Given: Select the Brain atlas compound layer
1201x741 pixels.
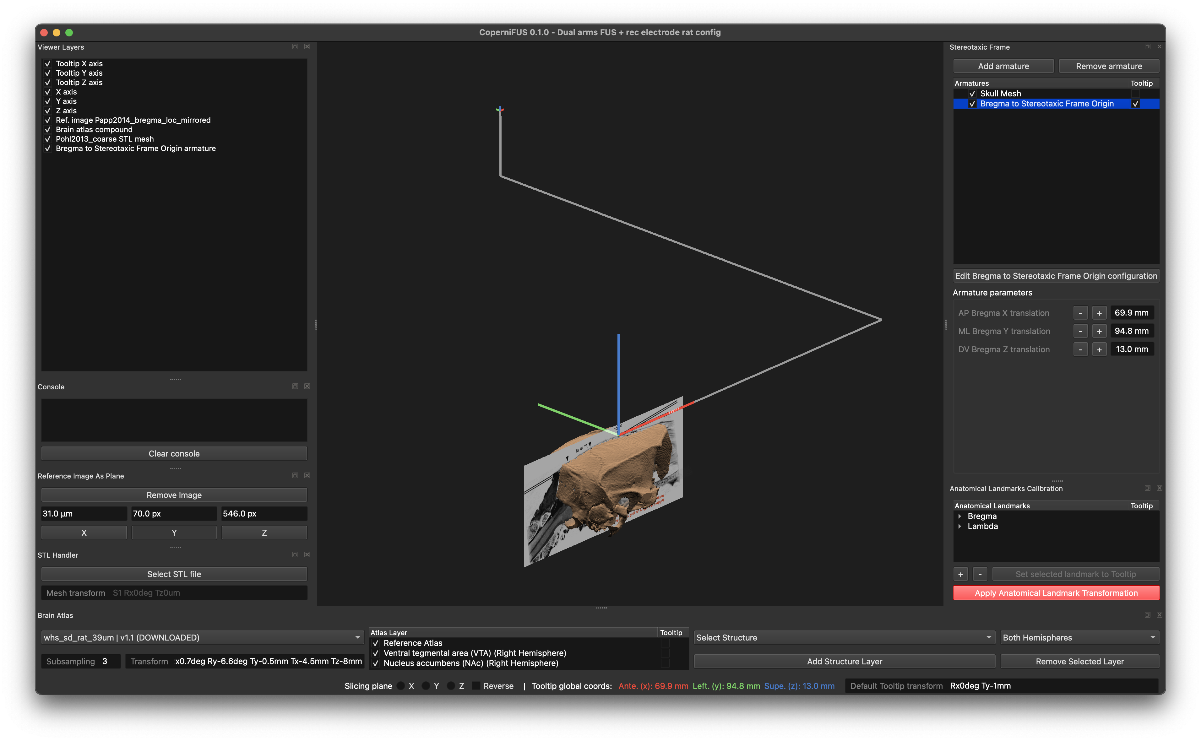Looking at the screenshot, I should [x=94, y=129].
